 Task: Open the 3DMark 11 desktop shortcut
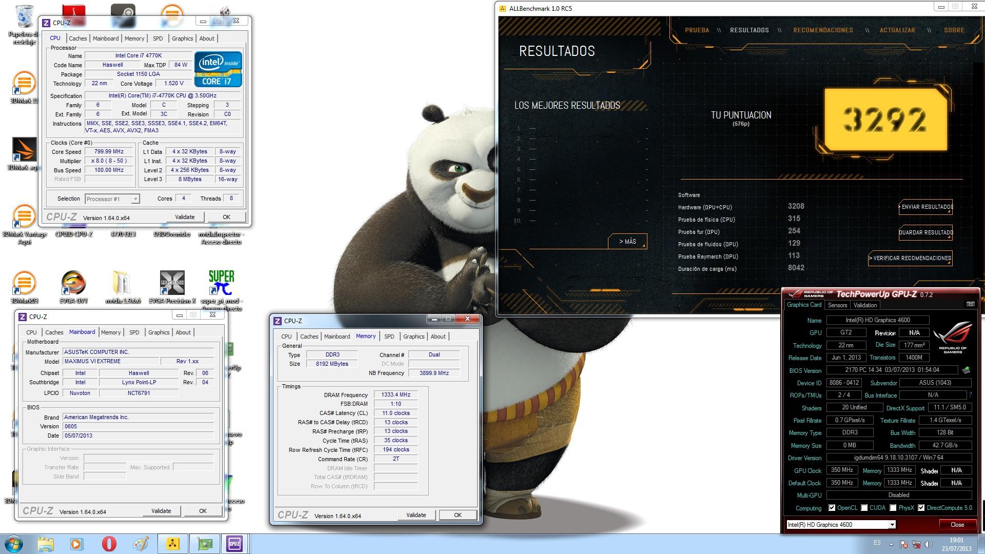click(24, 87)
